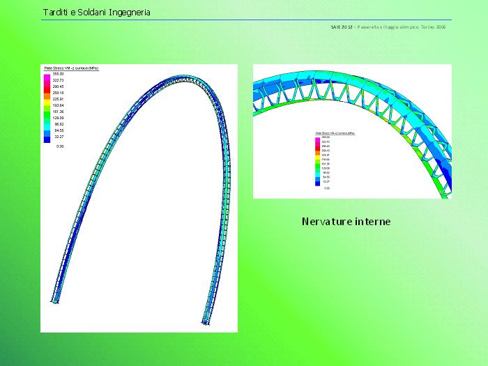This screenshot has height=366, width=488.
Task: Click the 0.00 value in left legend
Action: point(60,147)
